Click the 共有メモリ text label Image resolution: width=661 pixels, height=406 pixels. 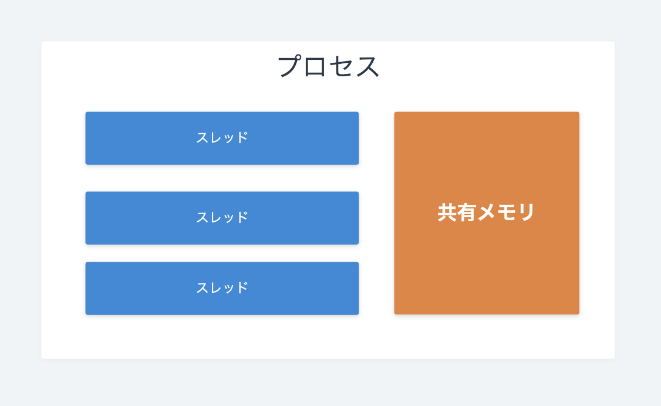487,212
